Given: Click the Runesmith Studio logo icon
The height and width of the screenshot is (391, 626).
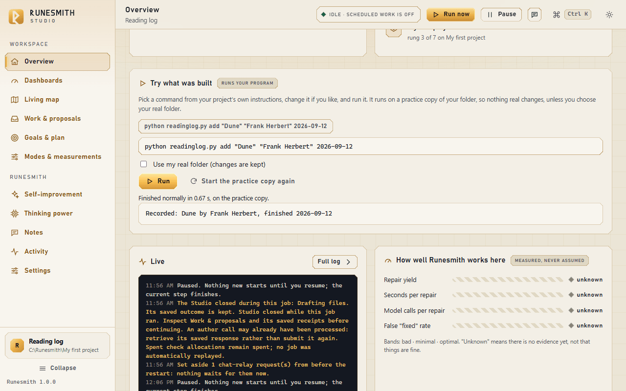Looking at the screenshot, I should pos(16,16).
